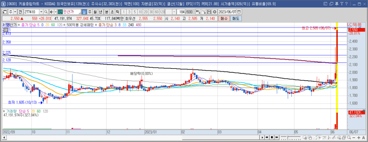Viewport: 368px width, 142px height.
Task: Click the stop button in bottom bar
Action: [272, 137]
